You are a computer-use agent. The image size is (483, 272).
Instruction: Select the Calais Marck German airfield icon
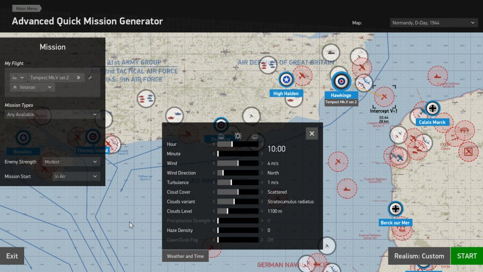[432, 108]
